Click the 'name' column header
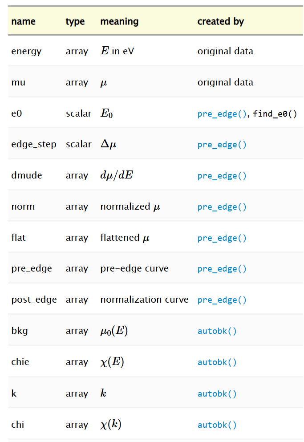 24,21
